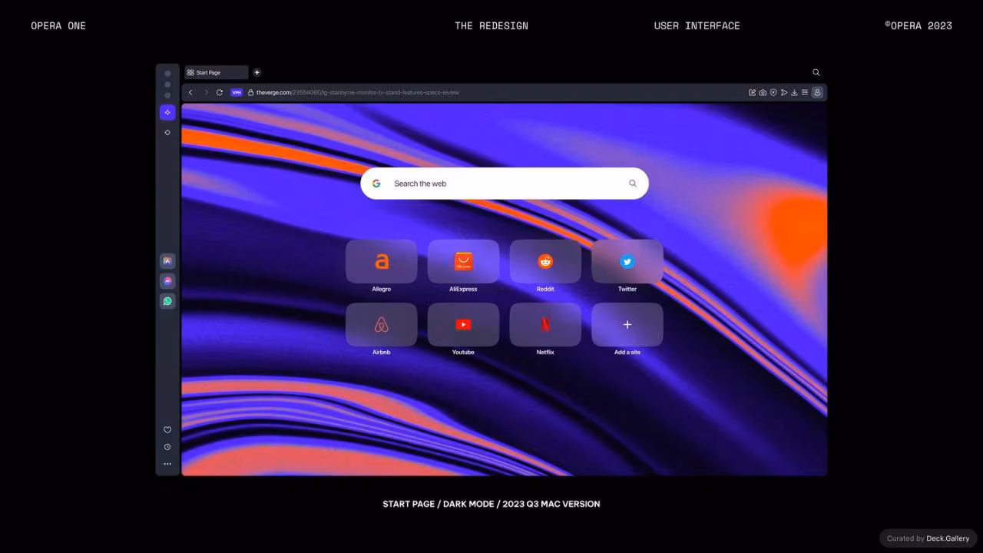Open the app icon above Messenger in sidebar
The width and height of the screenshot is (983, 553).
tap(167, 261)
